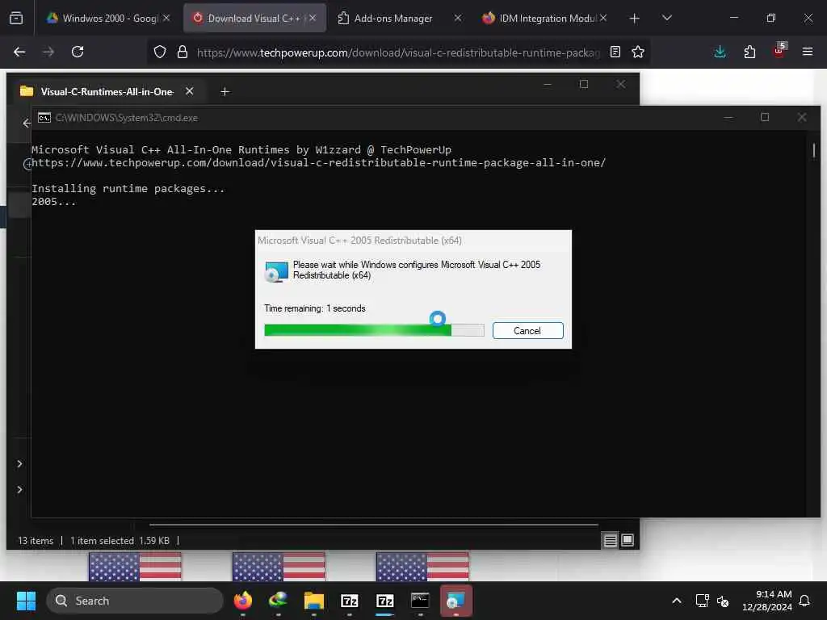Open clock and calendar 9:14 AM
Viewport: 827px width, 620px height.
click(x=767, y=601)
